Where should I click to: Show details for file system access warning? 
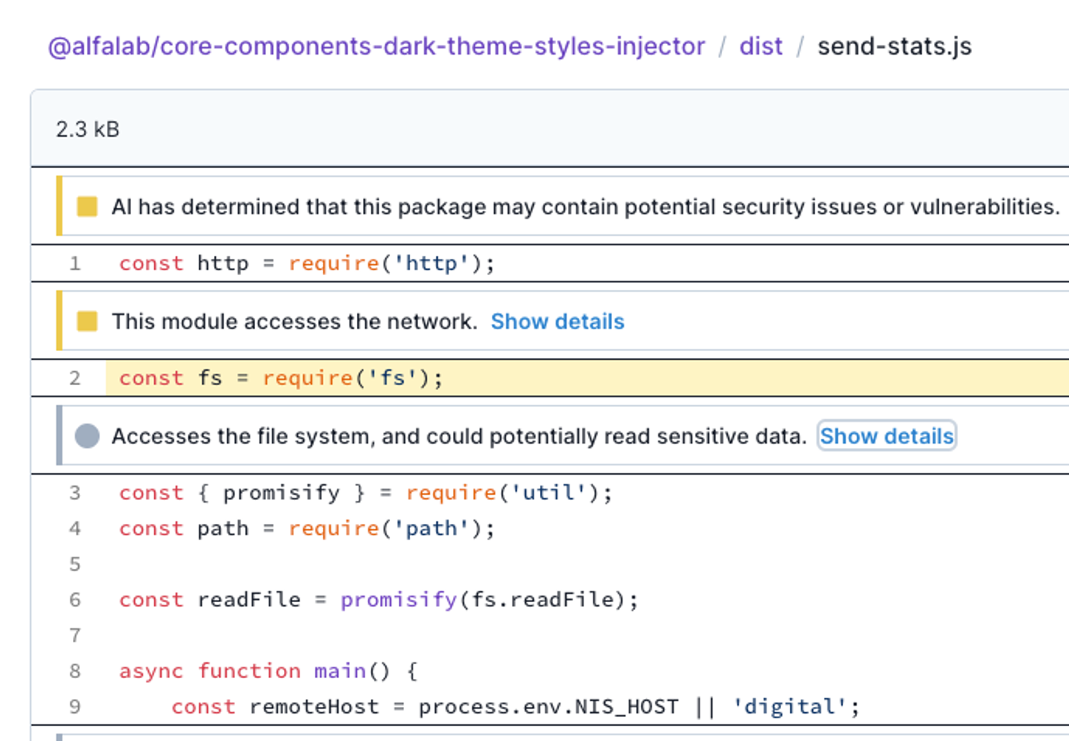coord(887,436)
